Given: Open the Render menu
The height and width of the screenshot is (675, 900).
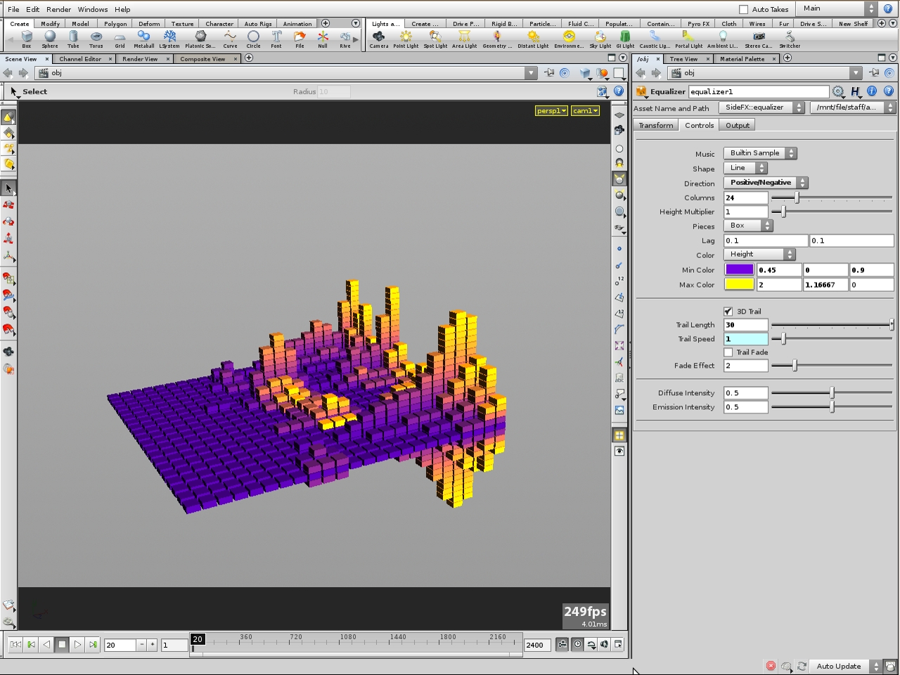Looking at the screenshot, I should coord(58,9).
